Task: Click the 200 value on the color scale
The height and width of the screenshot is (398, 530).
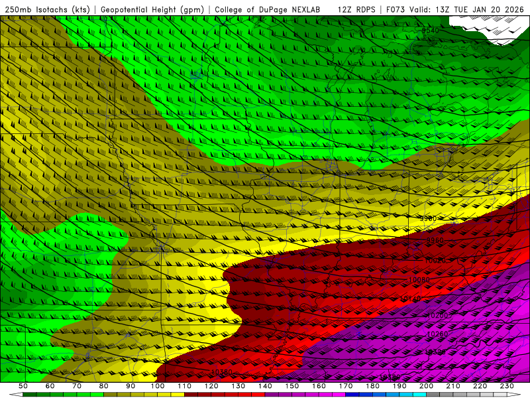Action: click(427, 386)
